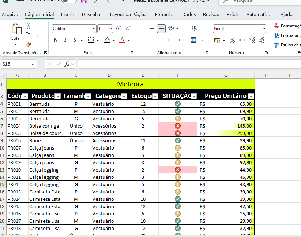The image size is (301, 237).
Task: Click the Formatar como Tabela button
Action: pos(287,35)
